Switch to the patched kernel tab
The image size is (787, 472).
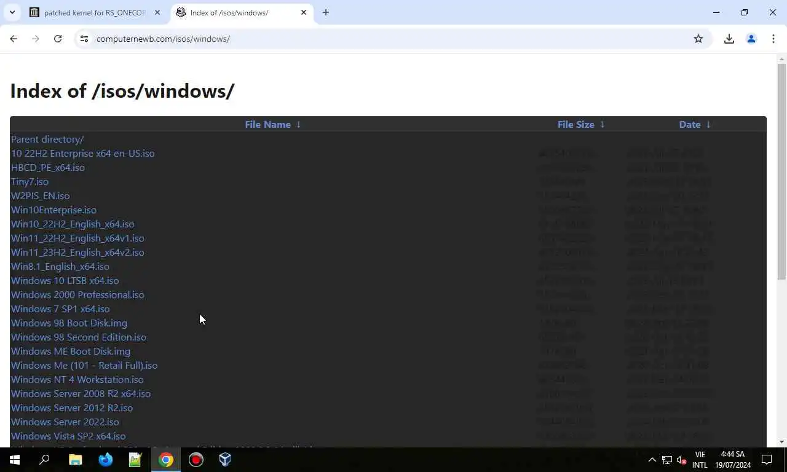click(95, 12)
